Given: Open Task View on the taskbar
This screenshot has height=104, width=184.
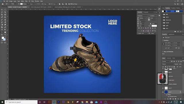Looking at the screenshot, I should click(45, 102).
